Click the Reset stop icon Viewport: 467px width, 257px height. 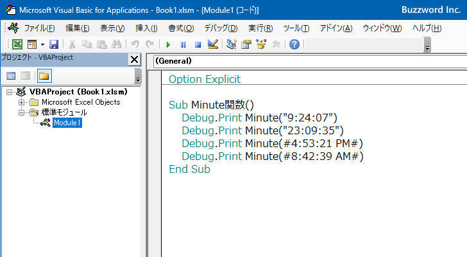pos(198,45)
